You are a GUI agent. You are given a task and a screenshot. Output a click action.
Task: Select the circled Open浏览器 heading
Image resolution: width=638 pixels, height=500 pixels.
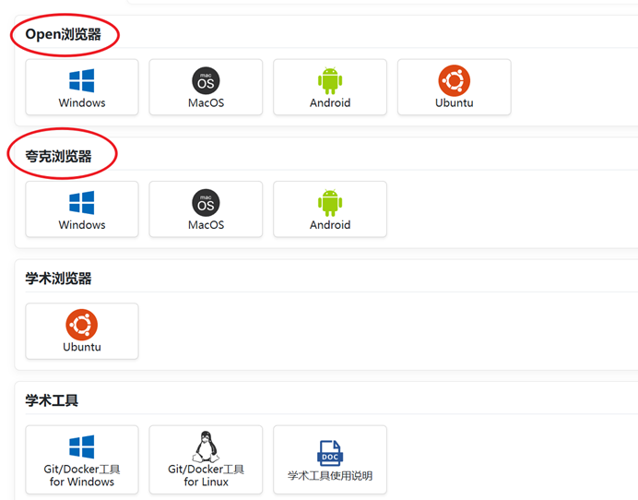click(x=64, y=35)
